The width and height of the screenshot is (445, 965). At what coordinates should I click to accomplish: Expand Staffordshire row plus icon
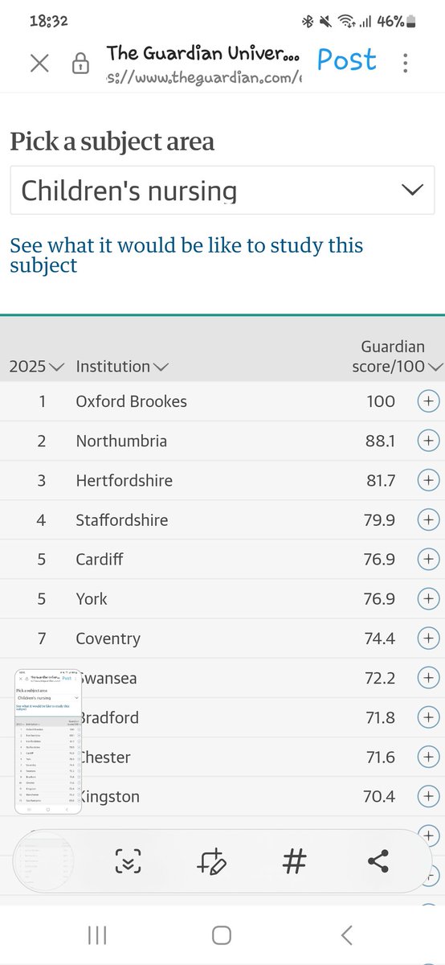pos(429,519)
